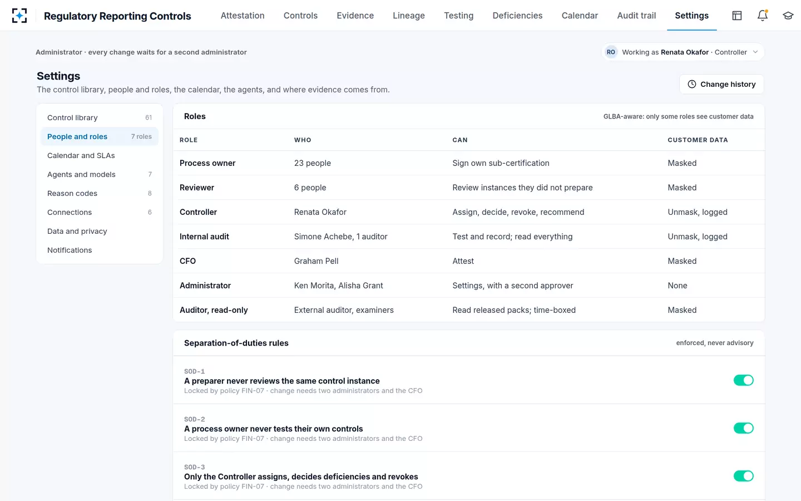Click 'Review instances they did not prepare'

(x=522, y=188)
